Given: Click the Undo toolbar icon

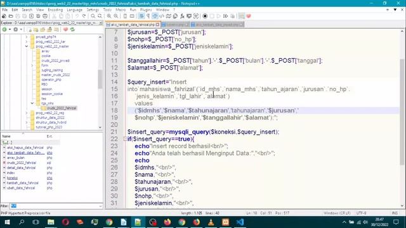Looking at the screenshot, I should pos(77,16).
